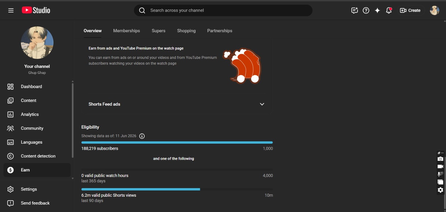Open the Help question mark icon

(366, 11)
